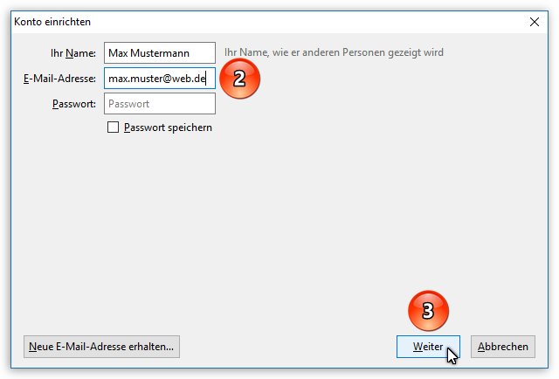Click the "Passwort speichern" checkbox label text

pos(168,127)
